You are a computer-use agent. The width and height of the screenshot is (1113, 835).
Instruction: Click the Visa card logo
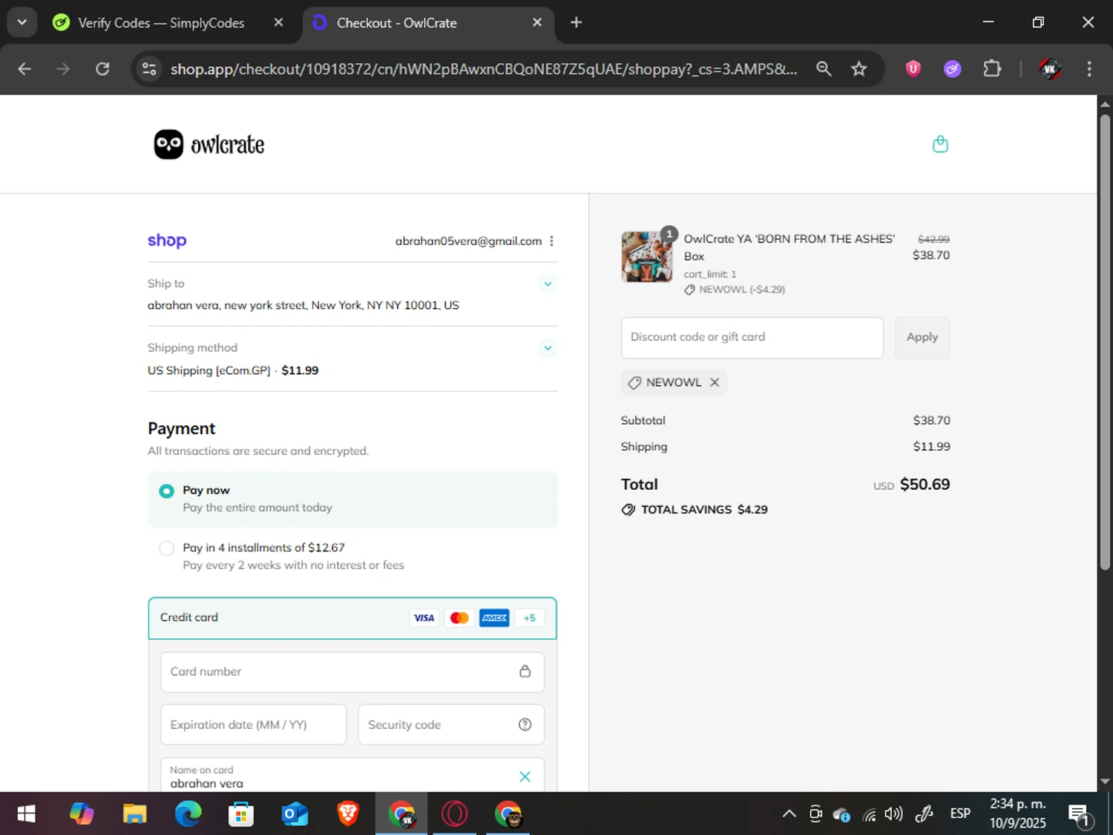424,618
